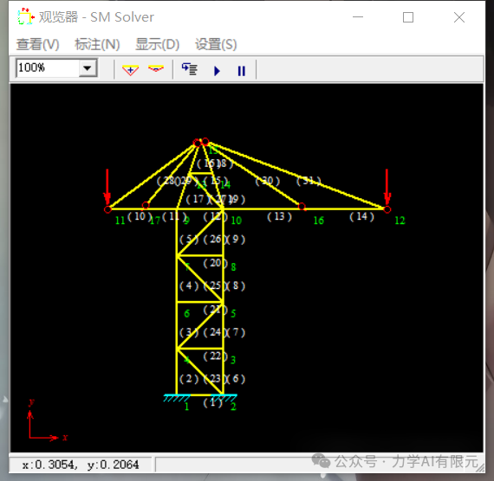Click the fixed support at node 1

pyautogui.click(x=177, y=398)
